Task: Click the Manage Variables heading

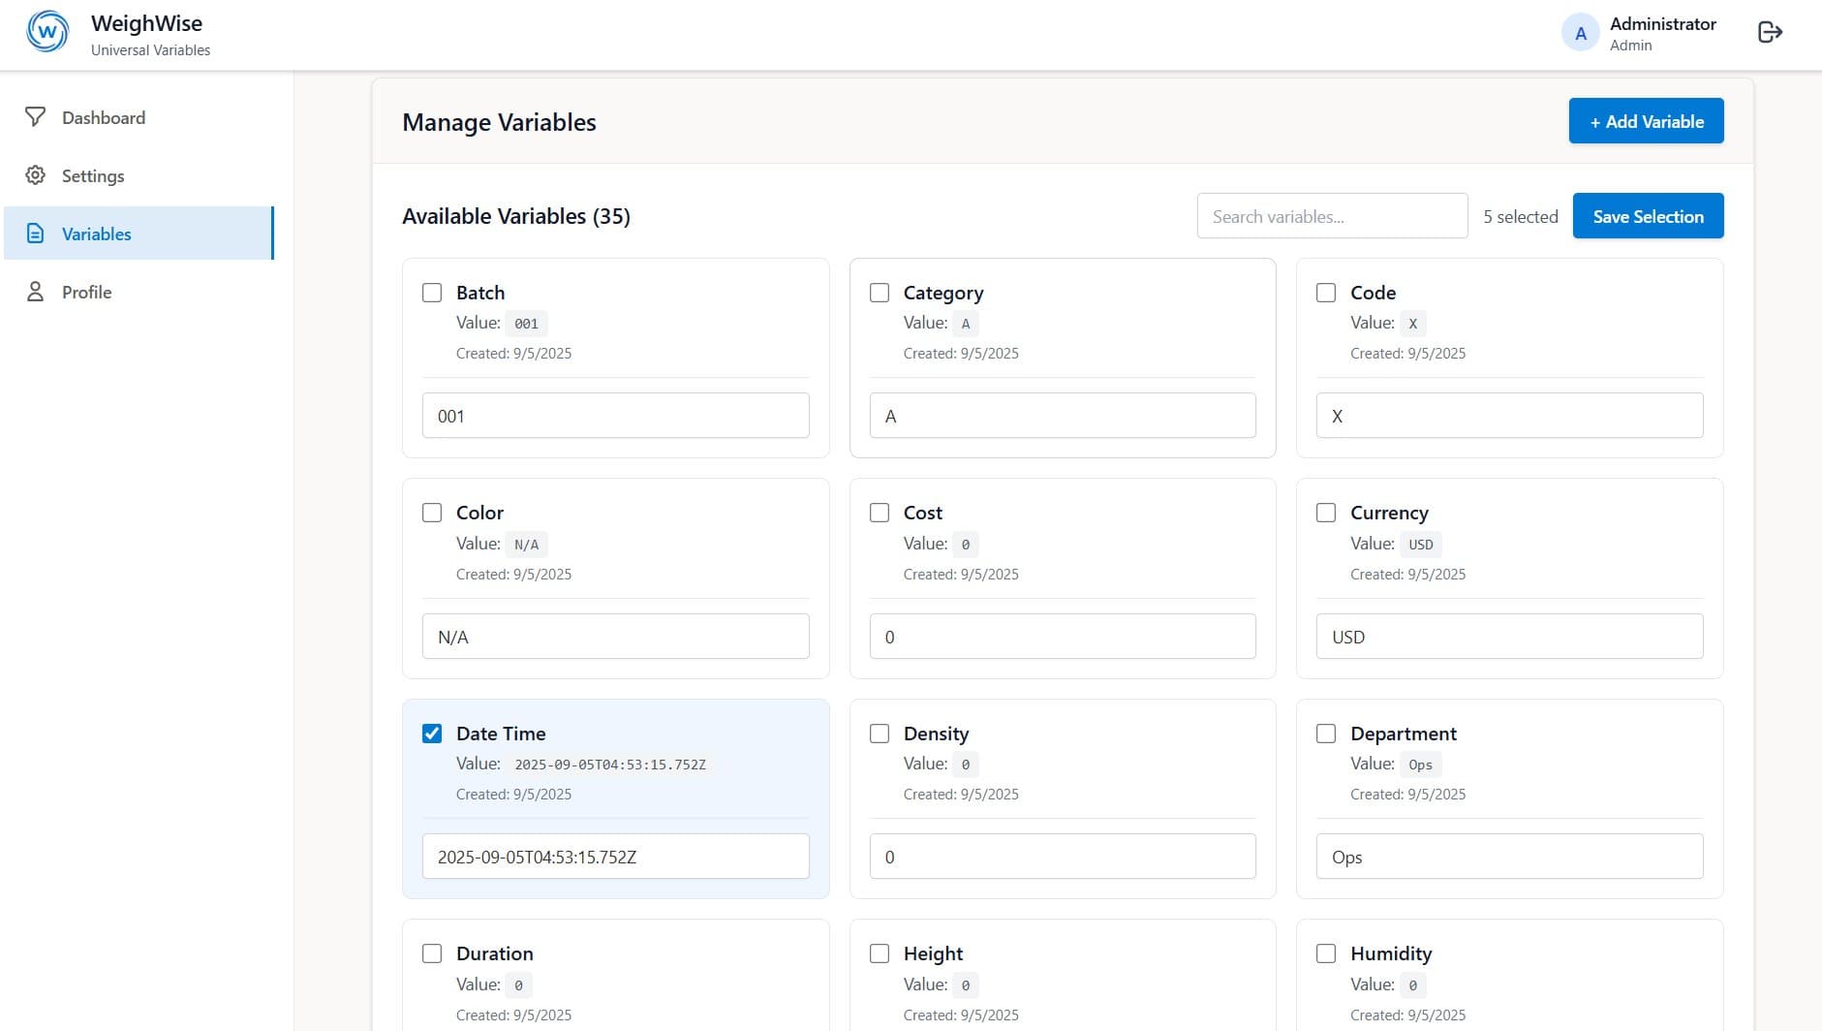Action: pos(499,122)
